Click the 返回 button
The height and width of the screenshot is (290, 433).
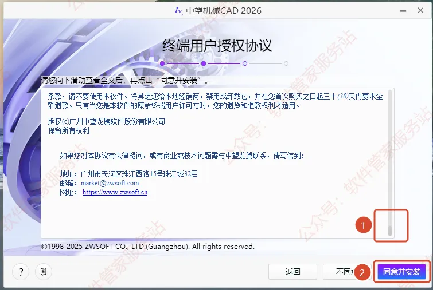292,272
